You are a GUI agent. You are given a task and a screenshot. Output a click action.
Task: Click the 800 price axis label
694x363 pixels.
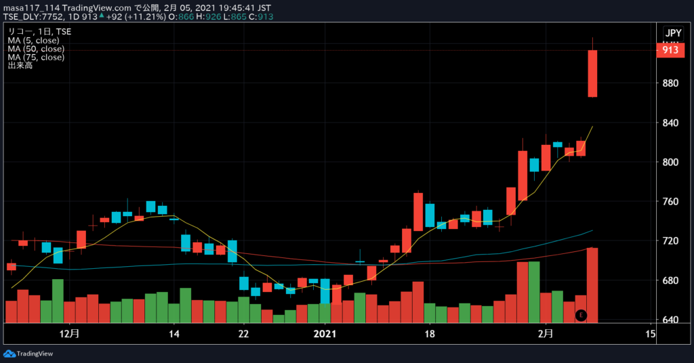670,163
